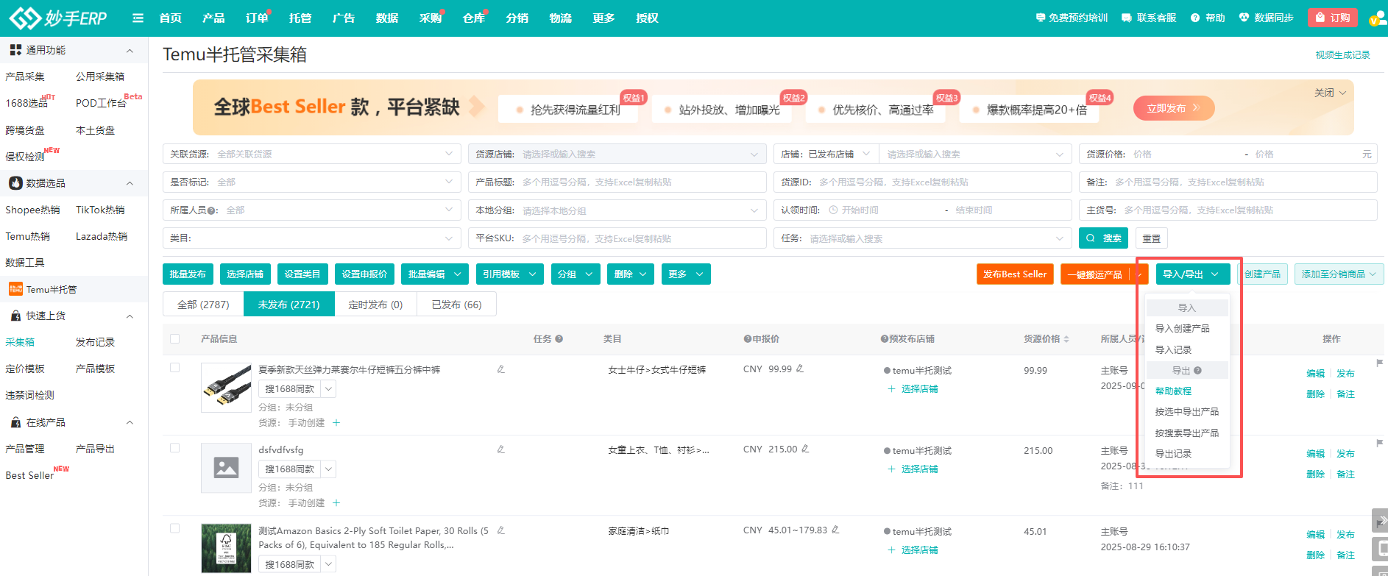1388x576 pixels.
Task: Open the 视频生成记录 link
Action: coord(1342,55)
